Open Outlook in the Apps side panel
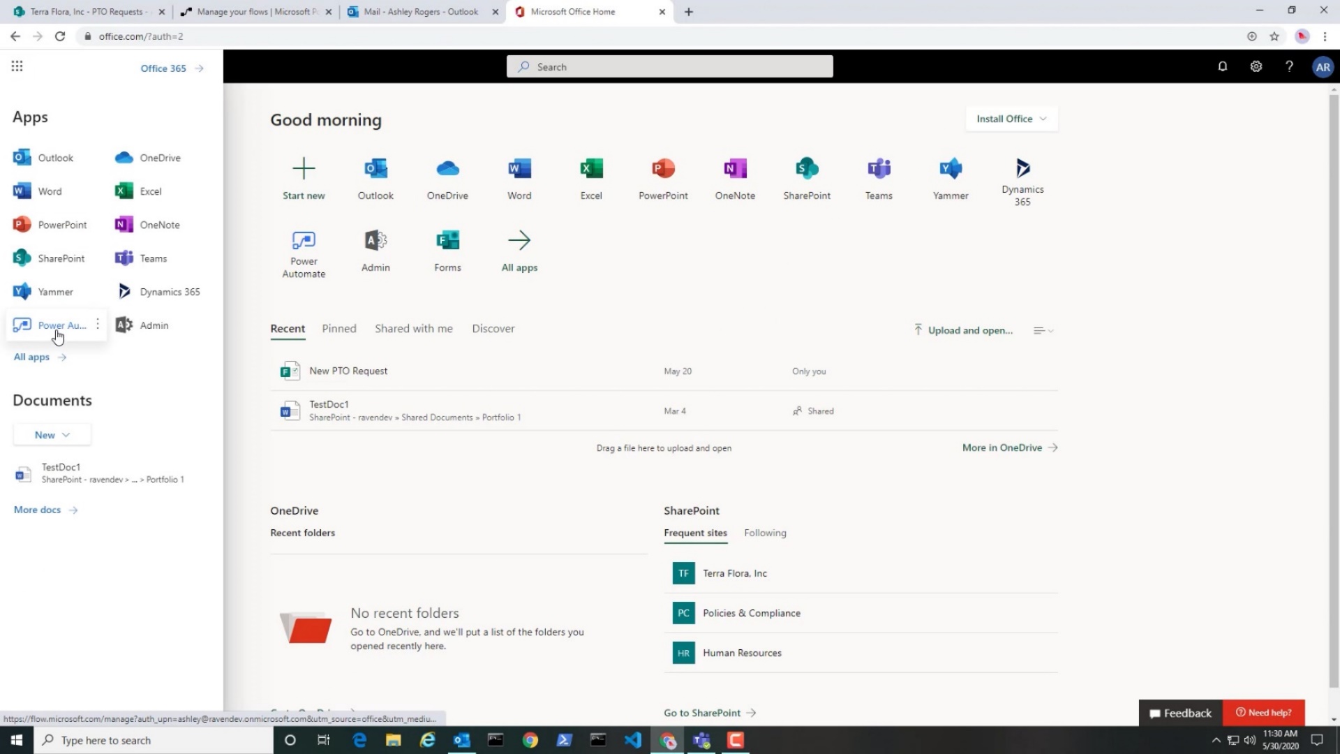 point(43,158)
